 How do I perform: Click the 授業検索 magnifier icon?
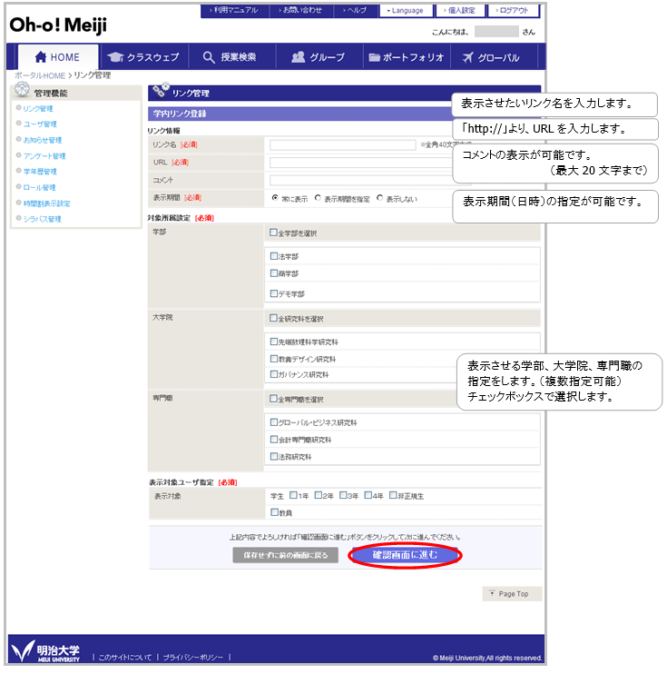pos(209,57)
